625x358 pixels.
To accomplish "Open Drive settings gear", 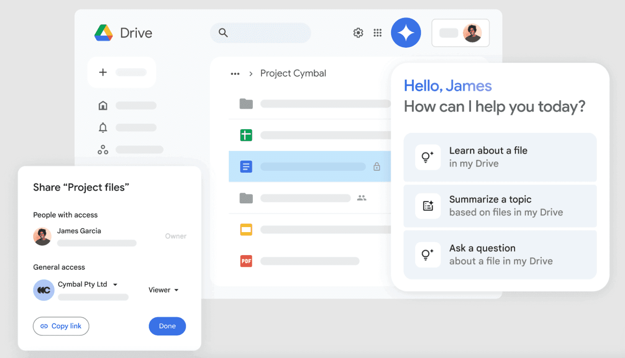I will coord(358,32).
